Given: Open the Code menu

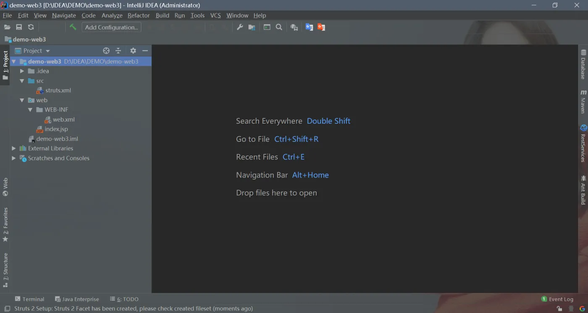Looking at the screenshot, I should point(88,16).
